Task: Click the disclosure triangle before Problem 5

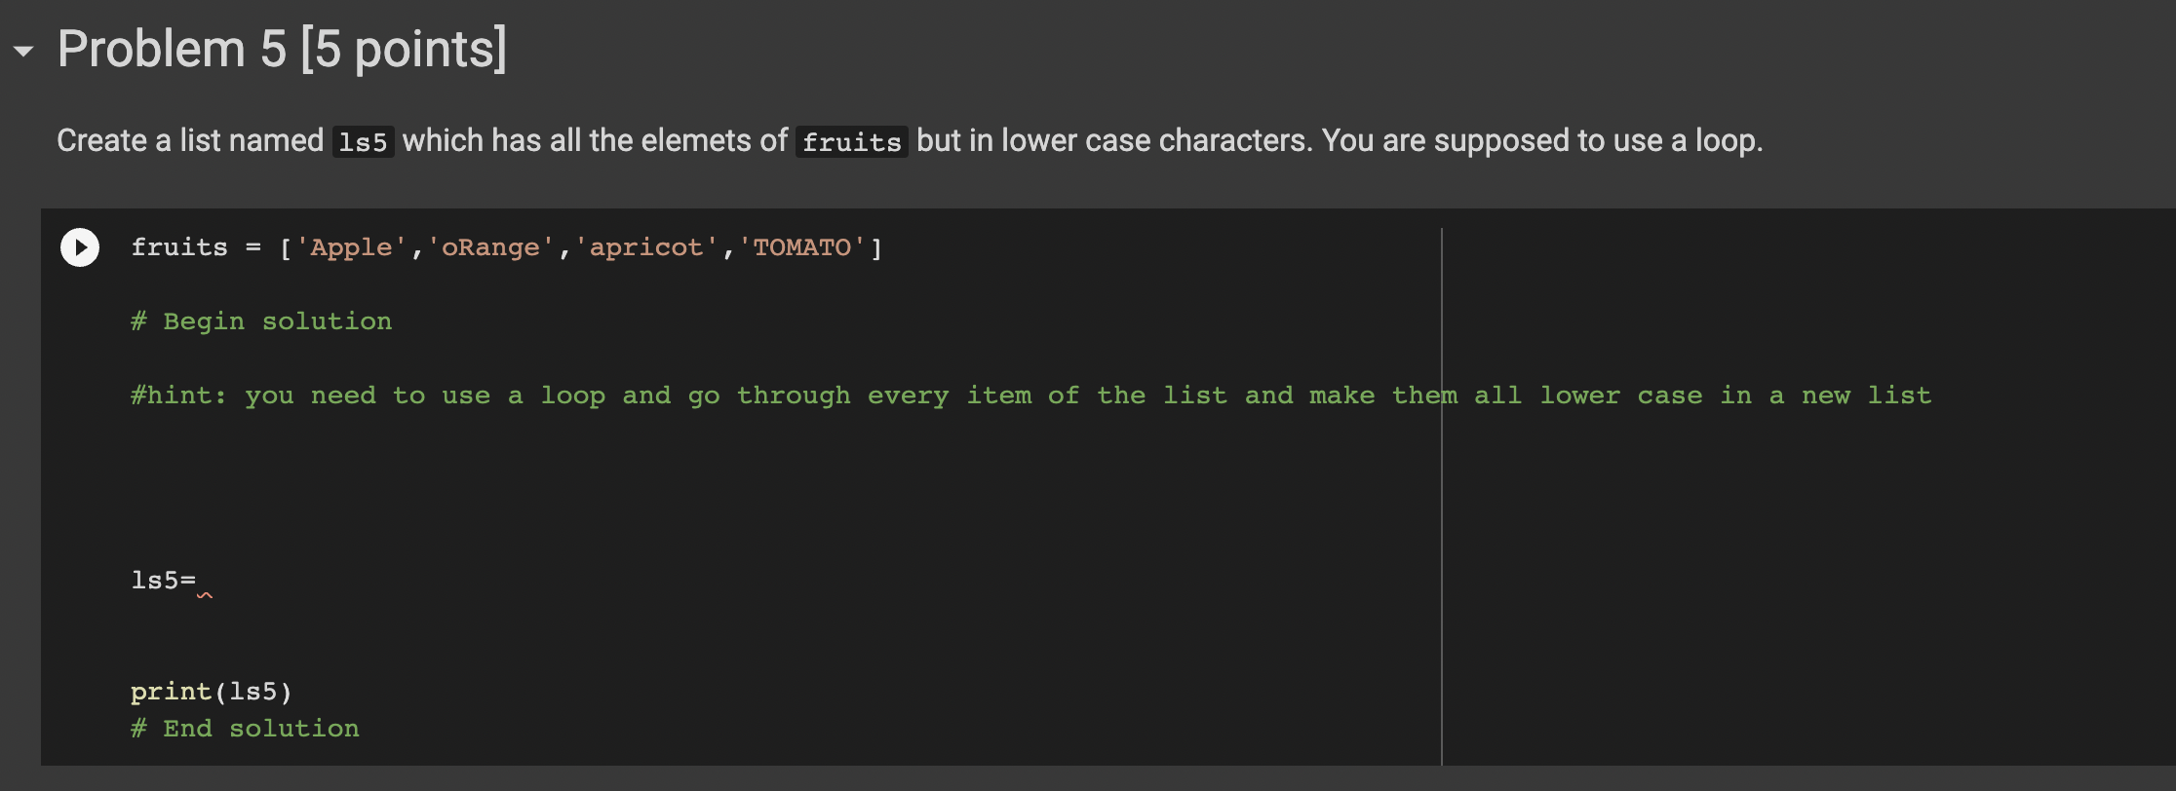Action: point(21,49)
